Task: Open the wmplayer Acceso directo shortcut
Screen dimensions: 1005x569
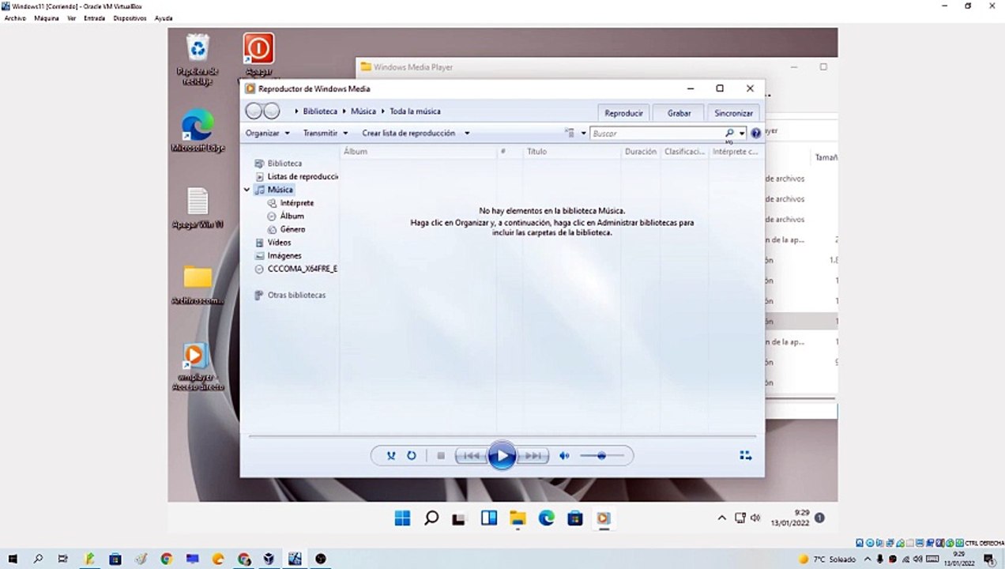Action: point(198,367)
